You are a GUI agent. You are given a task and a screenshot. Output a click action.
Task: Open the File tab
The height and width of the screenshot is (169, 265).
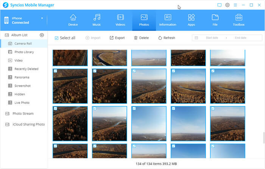pyautogui.click(x=215, y=20)
